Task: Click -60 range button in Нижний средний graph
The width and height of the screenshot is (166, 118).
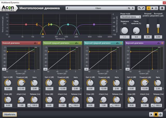Action: tap(45, 69)
